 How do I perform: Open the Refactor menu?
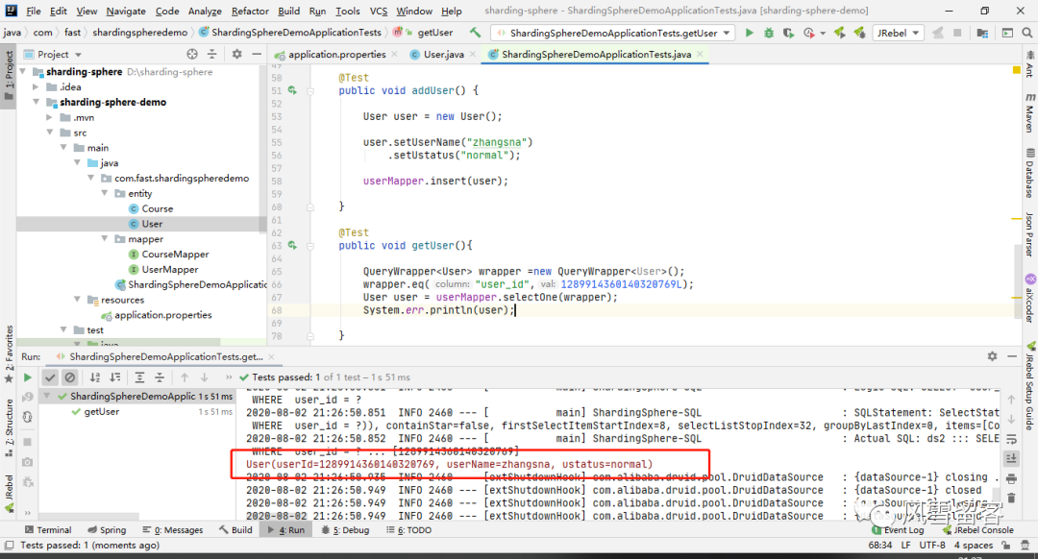click(x=250, y=11)
